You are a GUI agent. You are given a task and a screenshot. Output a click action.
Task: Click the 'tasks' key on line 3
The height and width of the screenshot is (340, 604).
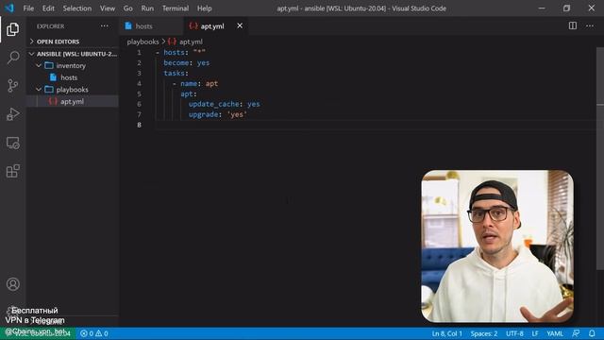coord(174,74)
